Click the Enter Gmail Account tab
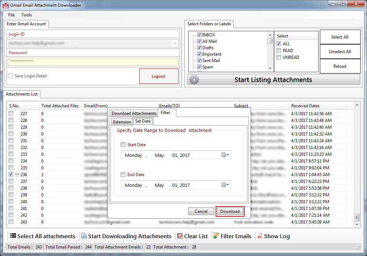Screen dimensions: 367x256 point(26,24)
